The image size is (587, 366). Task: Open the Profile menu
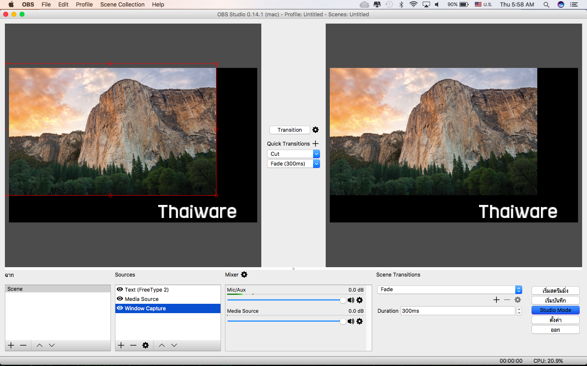[84, 4]
